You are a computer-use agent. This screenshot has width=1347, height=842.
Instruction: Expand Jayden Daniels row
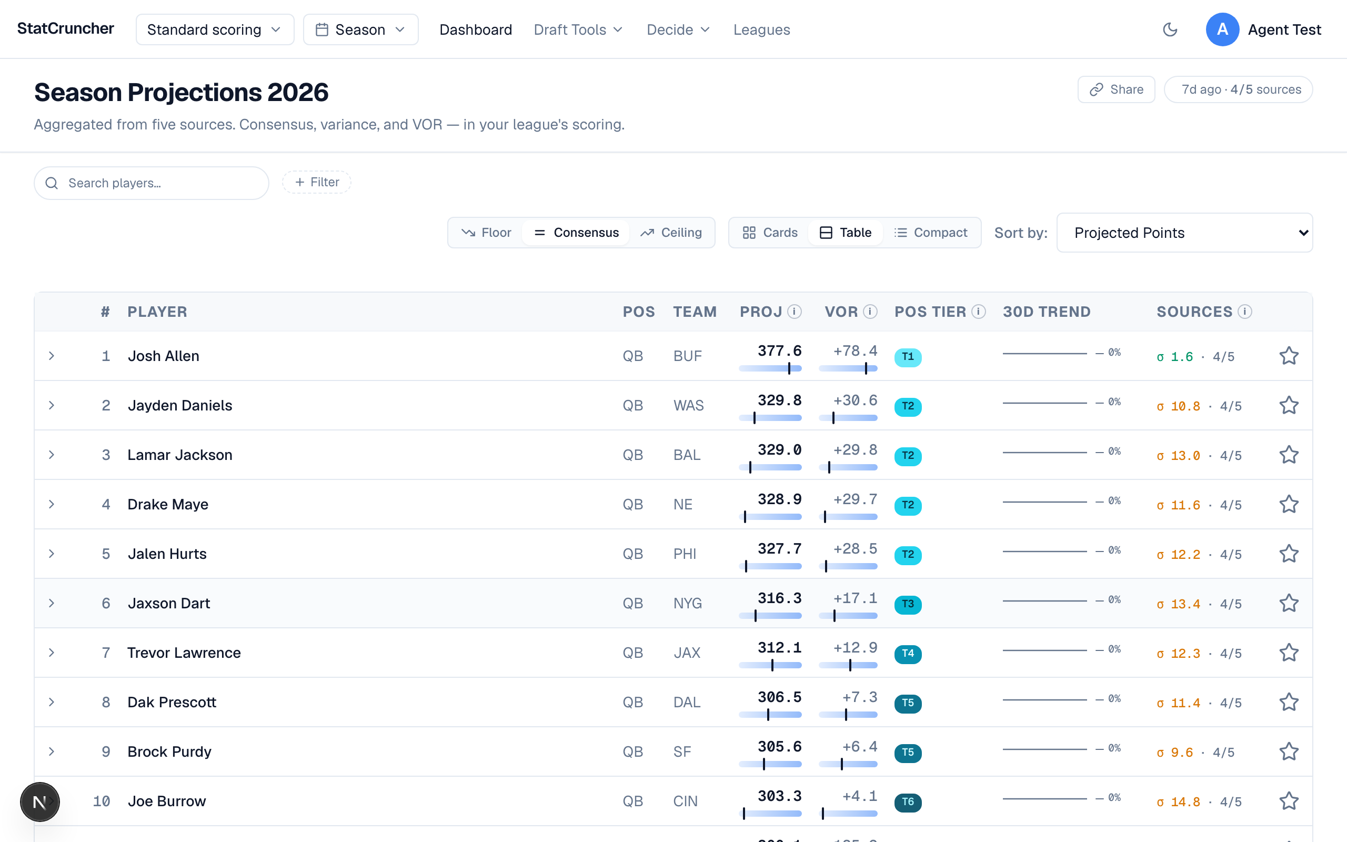(x=52, y=405)
